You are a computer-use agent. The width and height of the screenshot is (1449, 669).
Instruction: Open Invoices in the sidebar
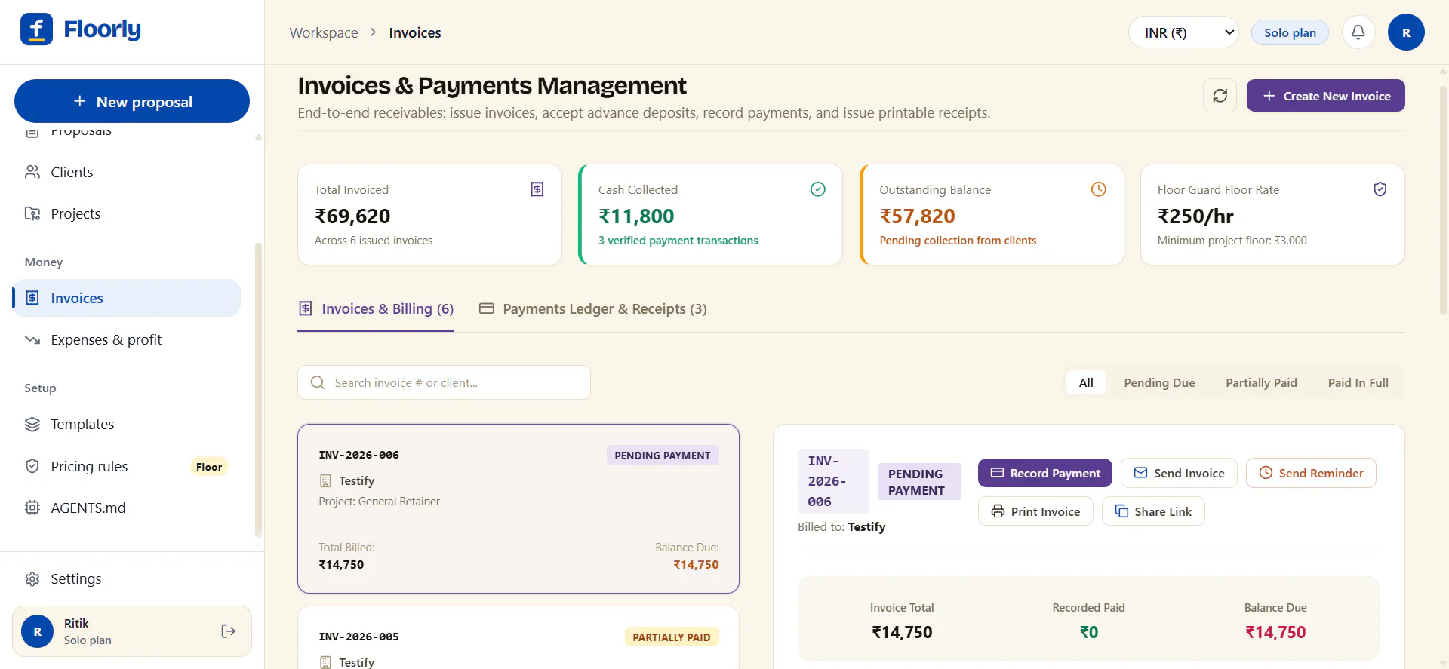[127, 298]
